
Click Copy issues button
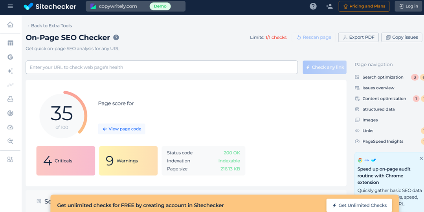pyautogui.click(x=402, y=38)
